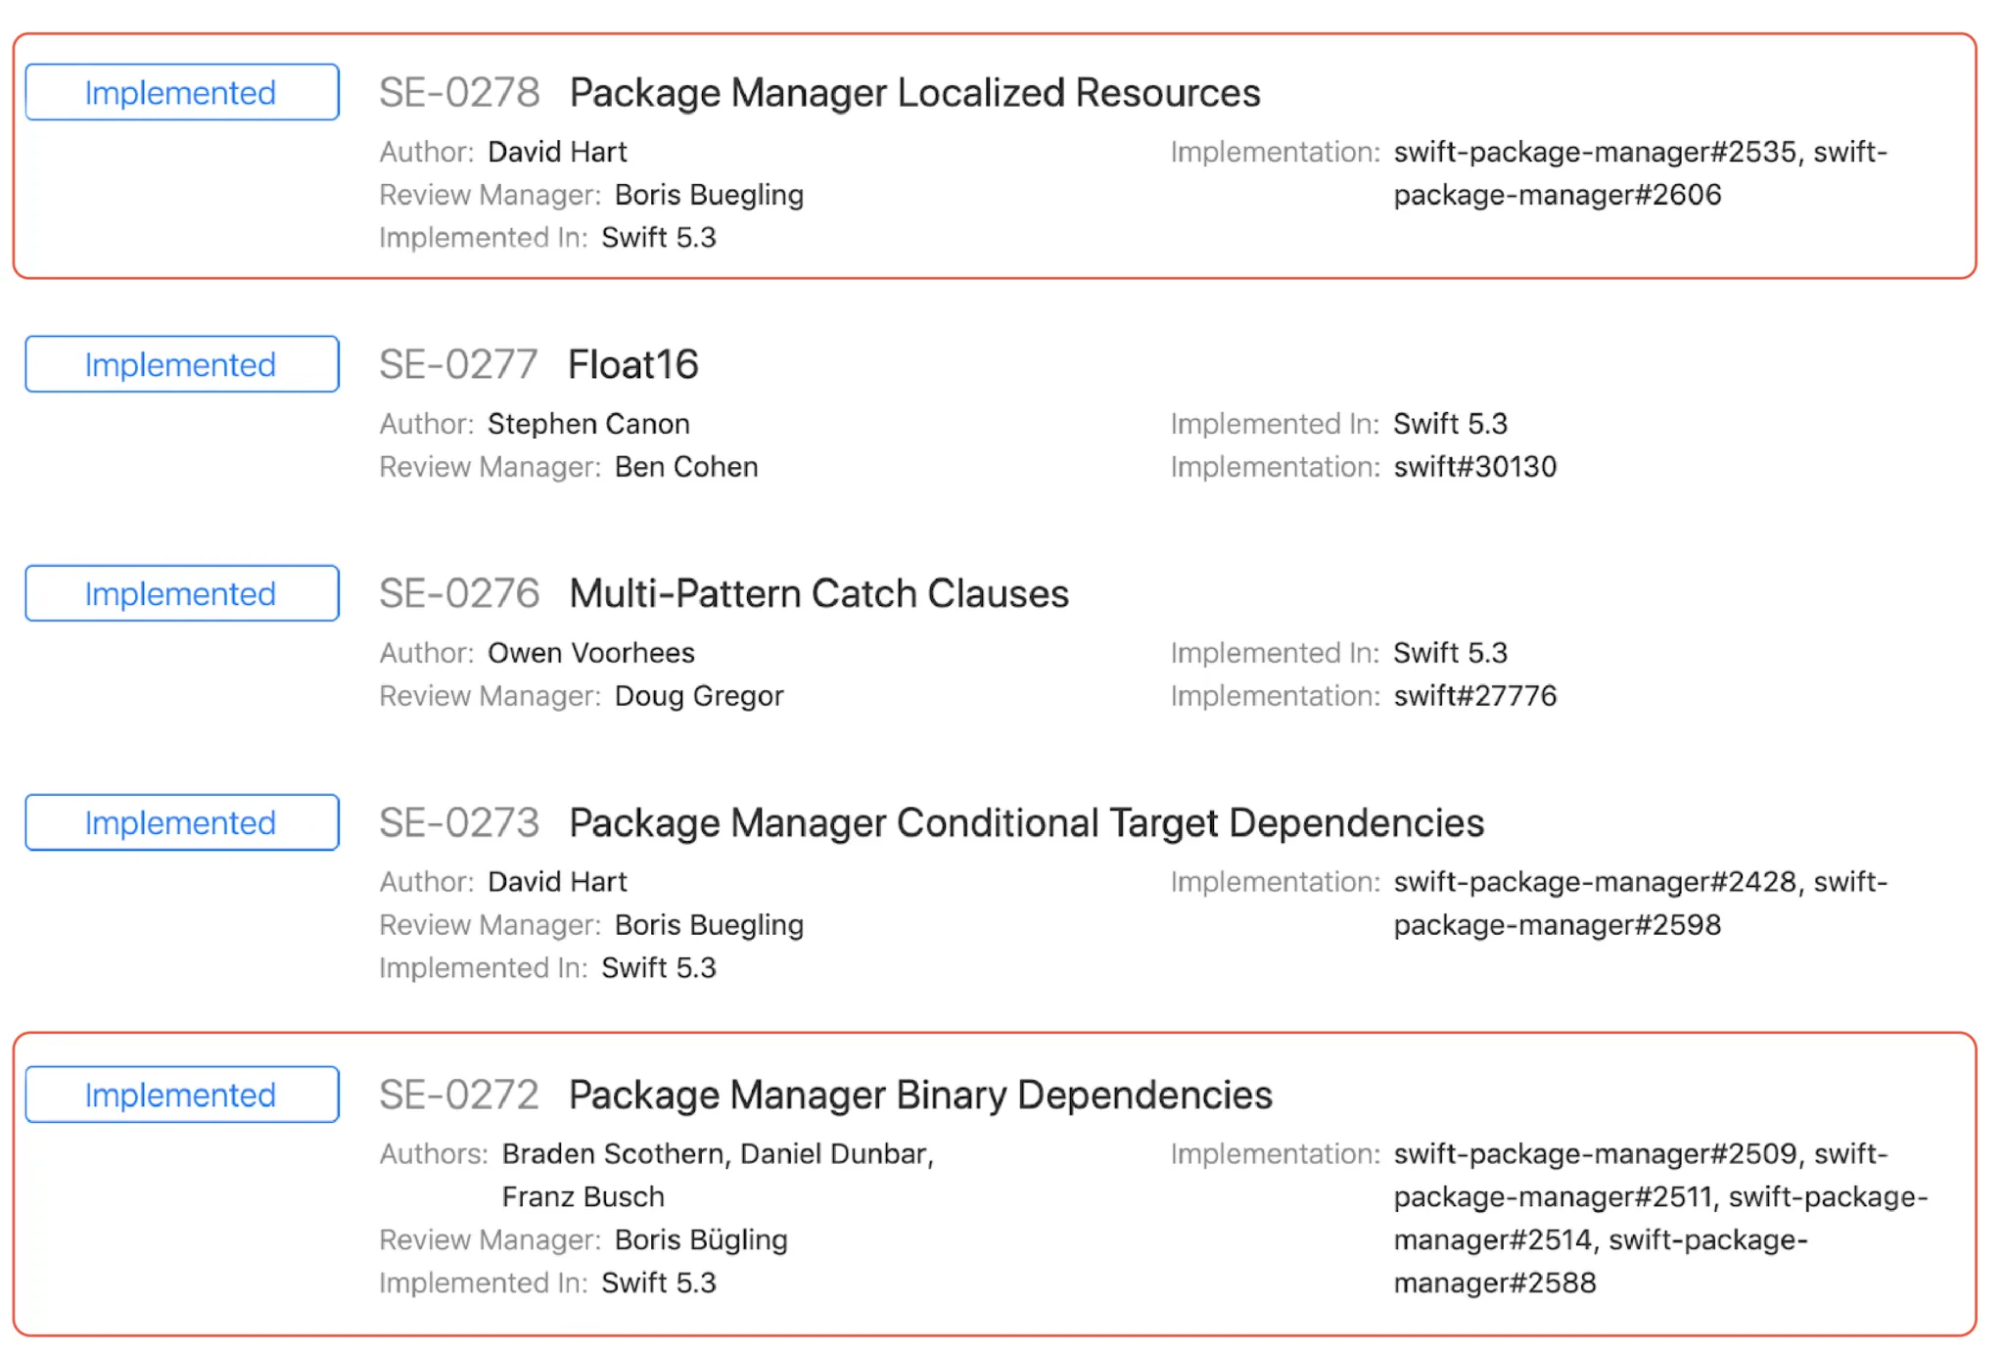Open the Package Manager Conditional Target Dependencies proposal

(1026, 822)
